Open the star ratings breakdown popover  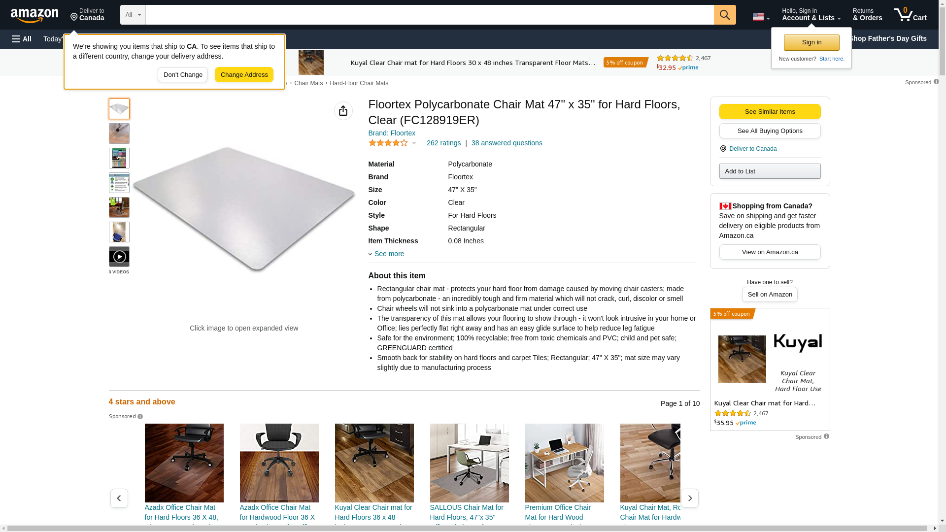click(x=393, y=143)
